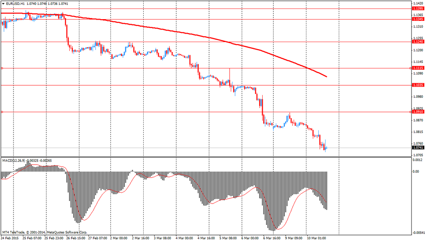Click the 1.0870 value on price scale
The height and width of the screenshot is (241, 425).
point(418,120)
